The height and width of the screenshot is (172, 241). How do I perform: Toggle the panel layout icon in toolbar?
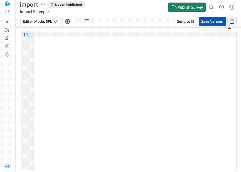[87, 21]
